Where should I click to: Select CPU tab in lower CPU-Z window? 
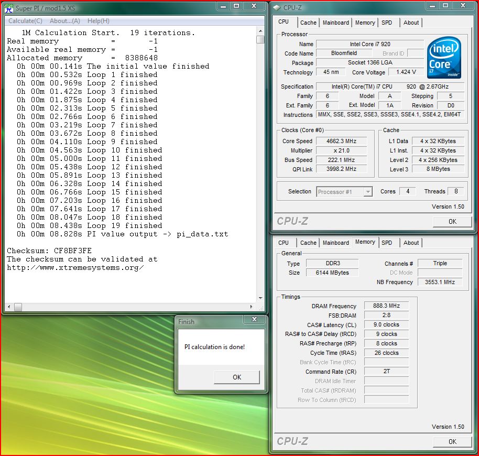[x=284, y=243]
